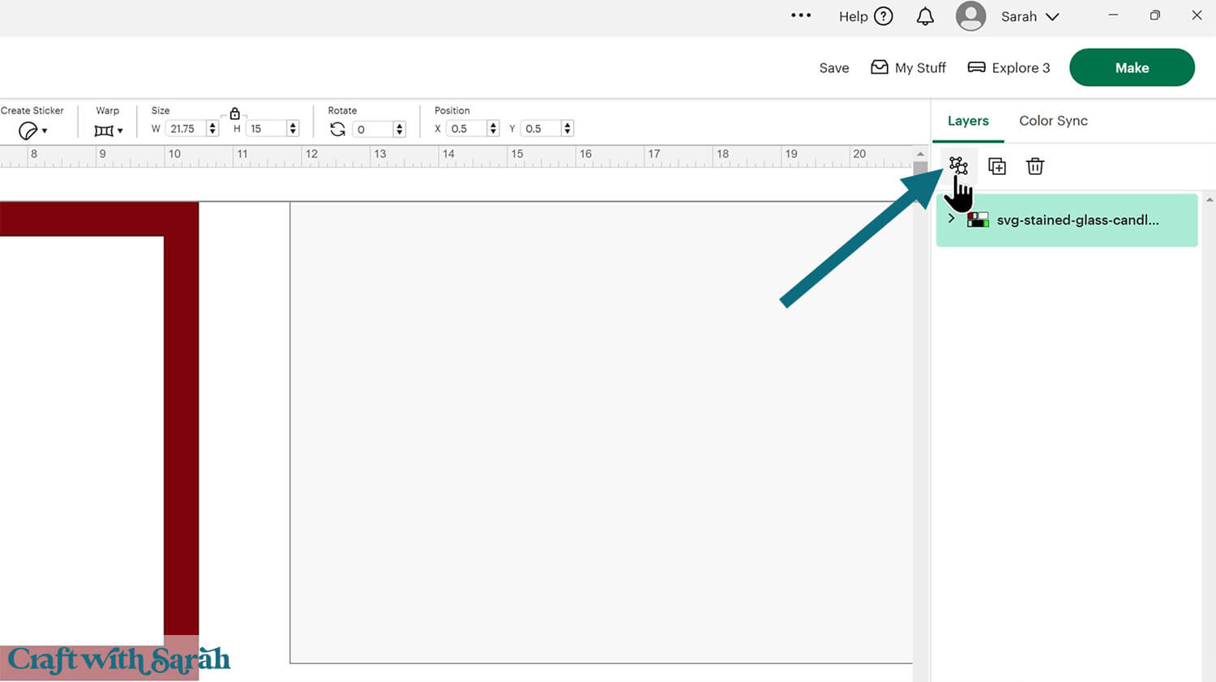Viewport: 1216px width, 682px height.
Task: Select the dark red frame shape on canvas
Action: click(x=181, y=405)
